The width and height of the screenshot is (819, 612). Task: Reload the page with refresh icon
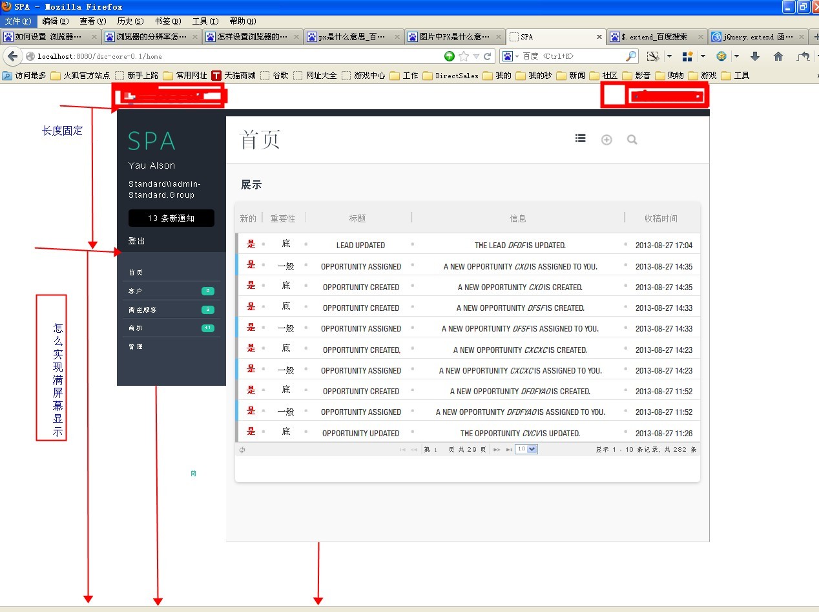488,56
